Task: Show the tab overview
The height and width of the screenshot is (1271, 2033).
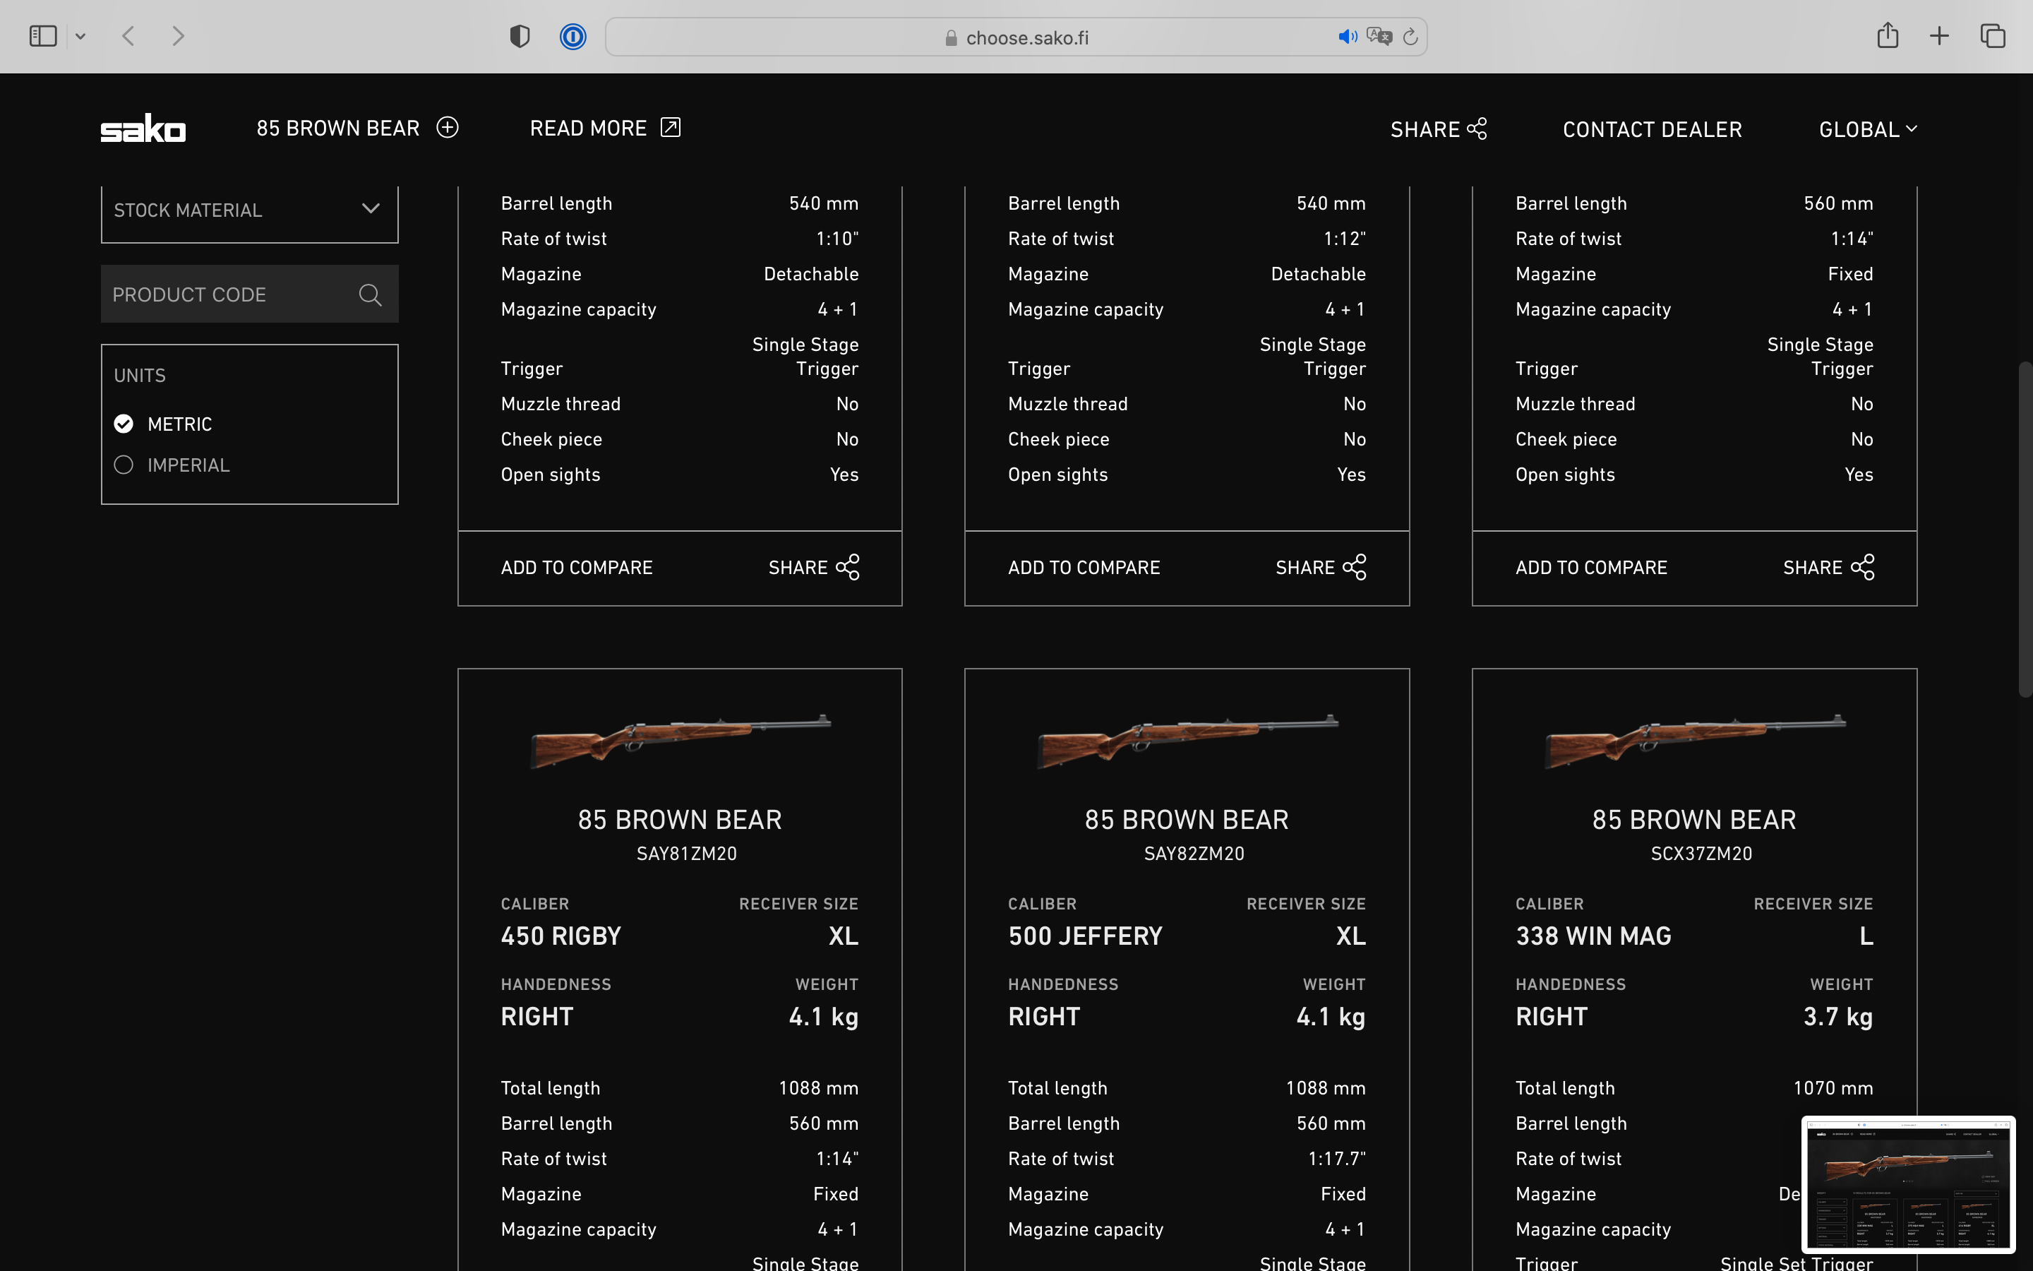Action: (x=1993, y=36)
